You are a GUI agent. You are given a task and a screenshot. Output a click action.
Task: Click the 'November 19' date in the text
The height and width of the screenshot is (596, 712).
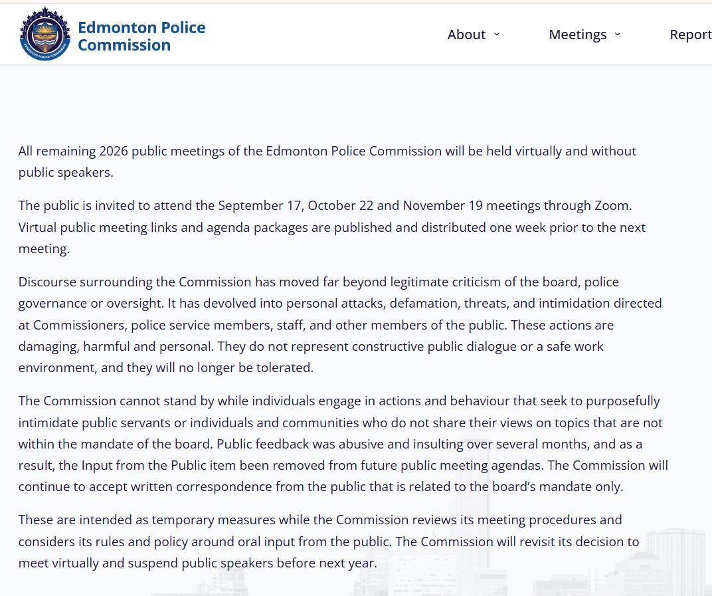[x=443, y=205]
